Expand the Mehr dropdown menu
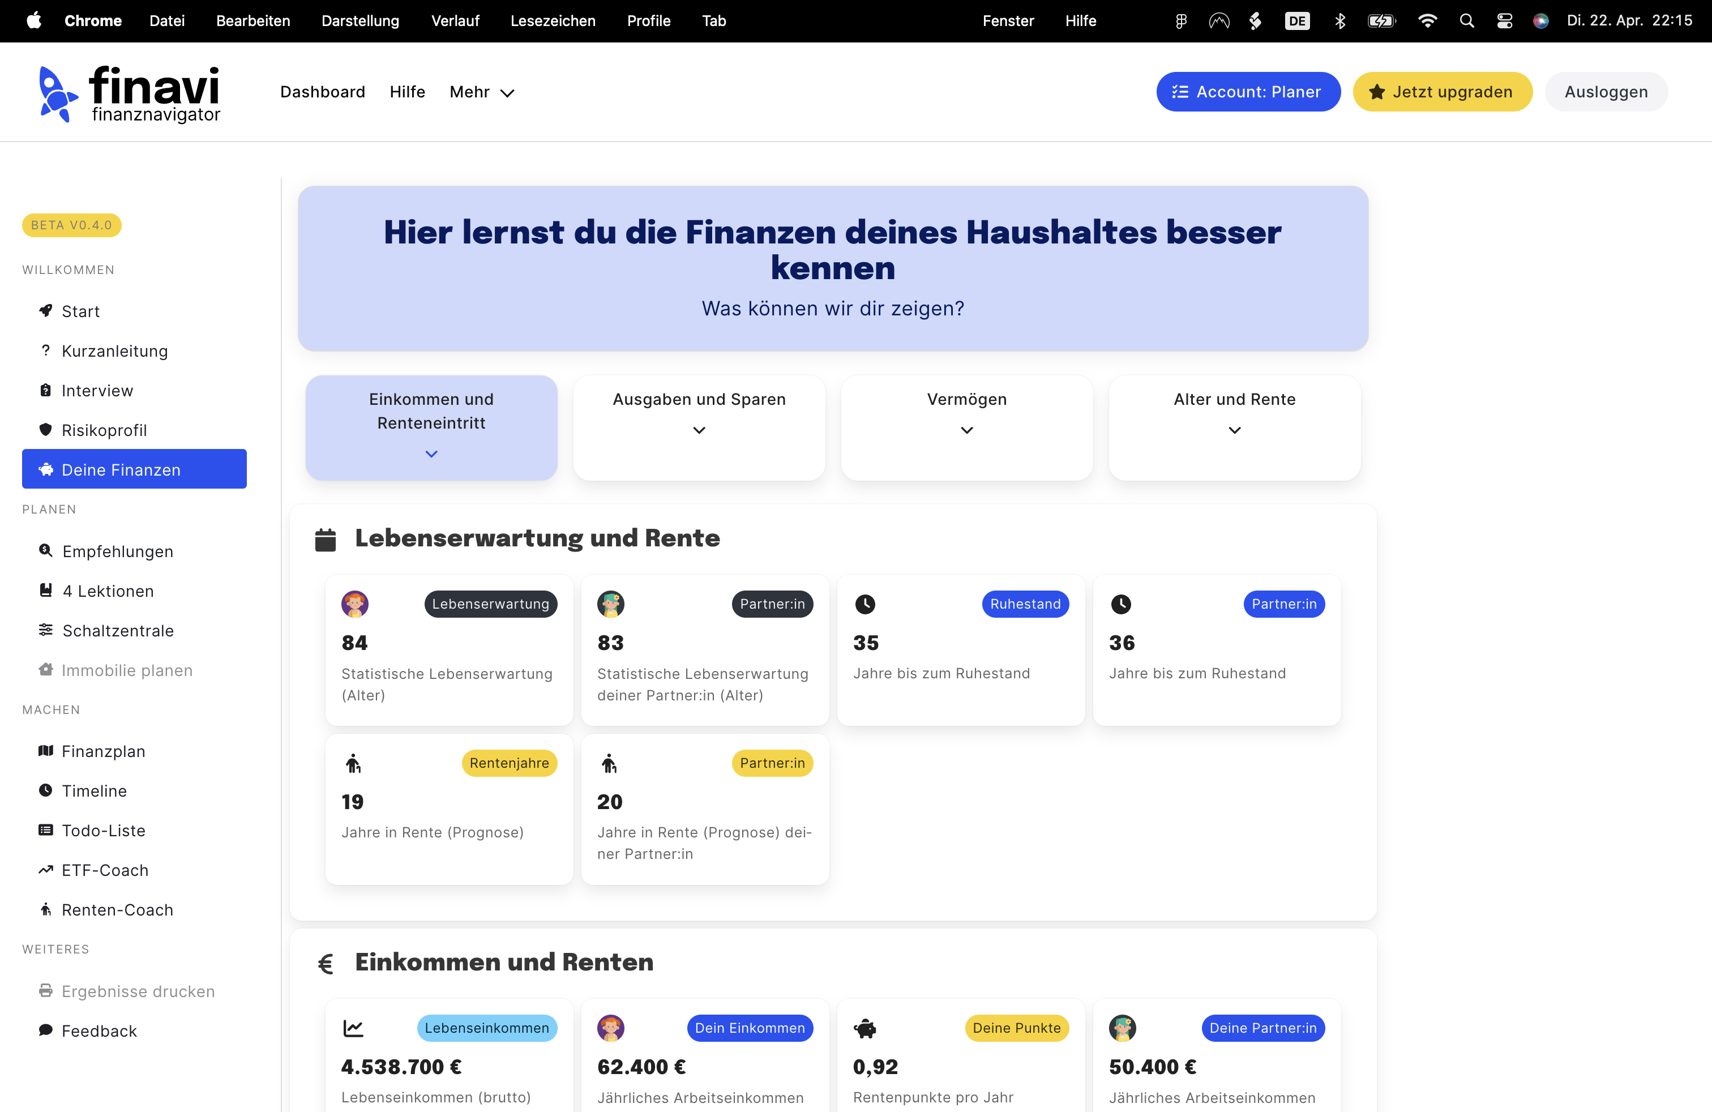Image resolution: width=1712 pixels, height=1112 pixels. (481, 92)
